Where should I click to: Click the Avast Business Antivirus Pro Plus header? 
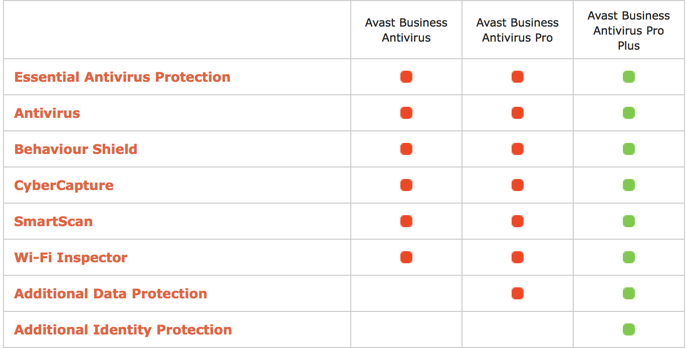tap(629, 31)
